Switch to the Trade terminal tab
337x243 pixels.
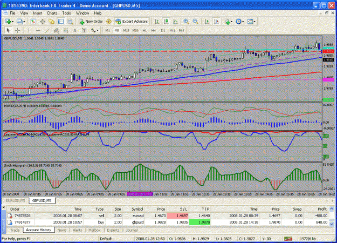[15, 230]
